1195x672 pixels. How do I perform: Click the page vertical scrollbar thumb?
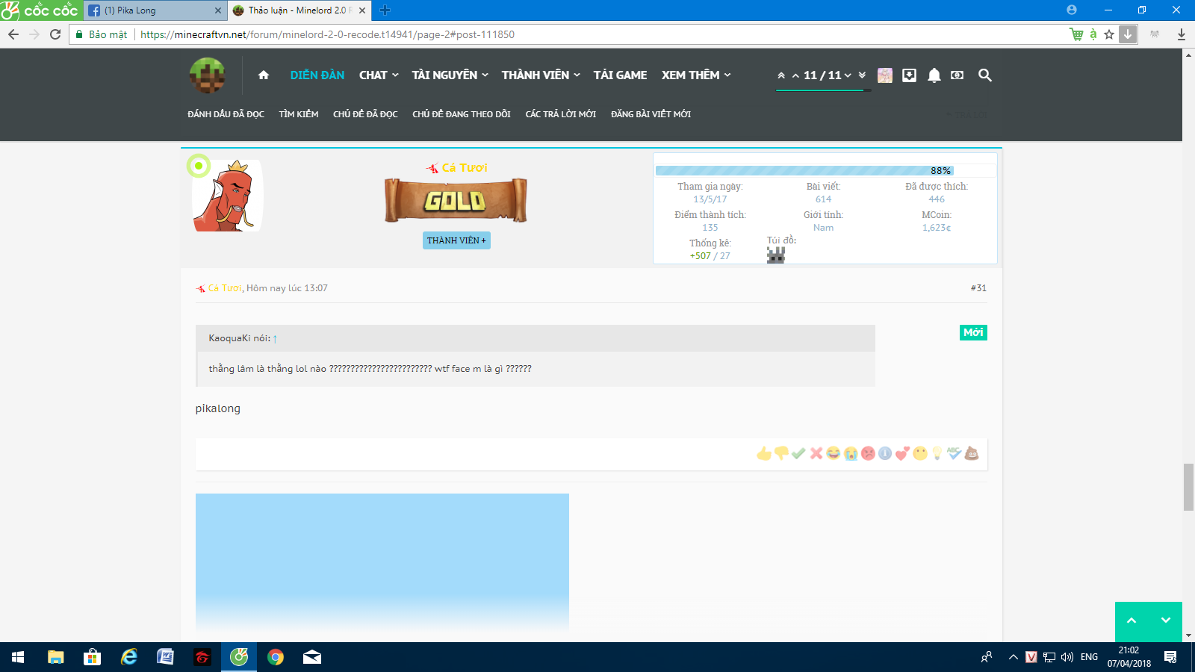(x=1188, y=487)
